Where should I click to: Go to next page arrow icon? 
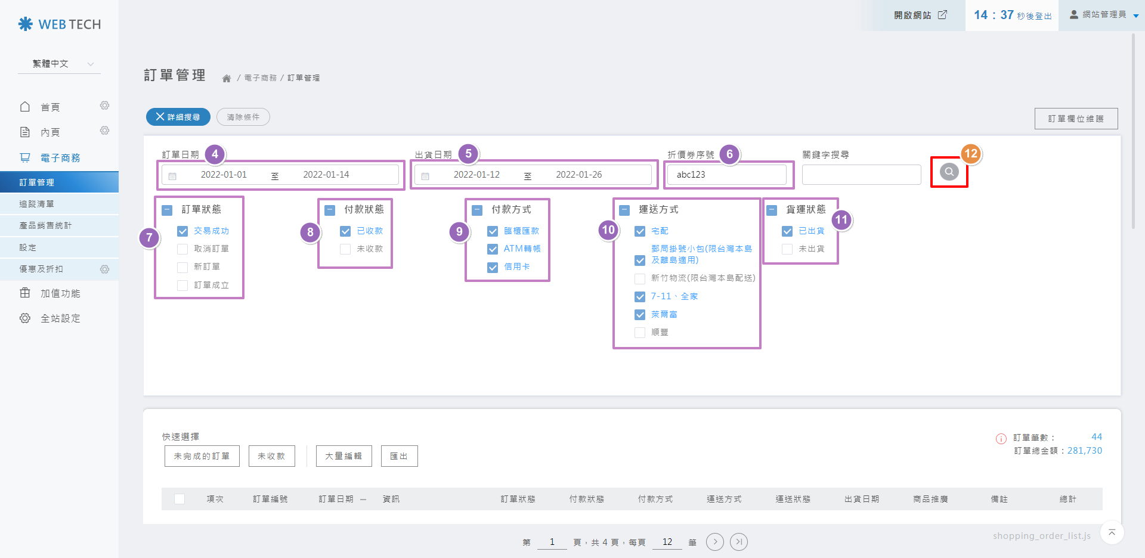714,542
